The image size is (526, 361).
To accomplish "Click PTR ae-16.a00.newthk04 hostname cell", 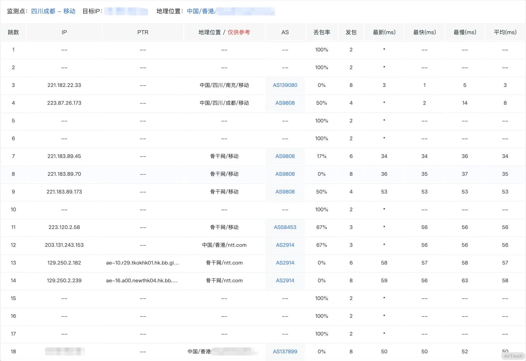I will point(142,280).
